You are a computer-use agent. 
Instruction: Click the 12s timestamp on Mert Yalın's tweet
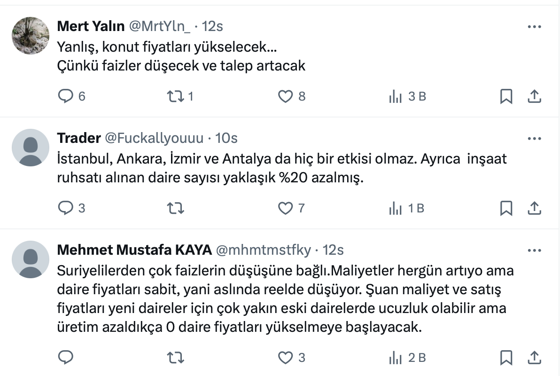click(212, 26)
